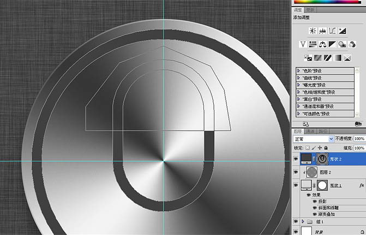The height and width of the screenshot is (235, 366).
Task: Add a Levels adjustment
Action: pyautogui.click(x=322, y=31)
